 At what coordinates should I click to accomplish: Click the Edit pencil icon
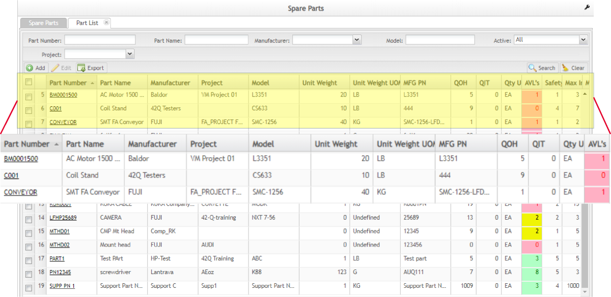(55, 68)
